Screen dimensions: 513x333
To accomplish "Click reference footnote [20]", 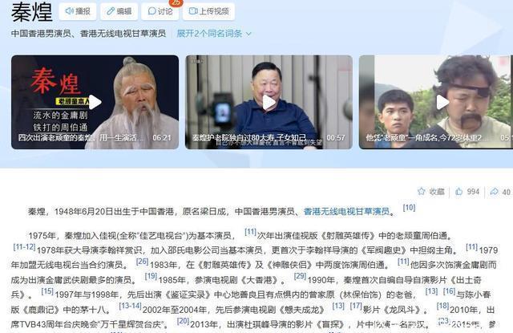I will [x=183, y=321].
